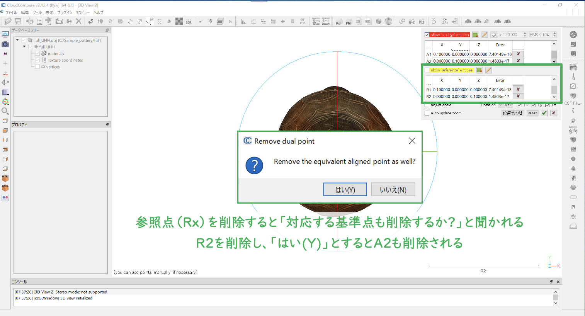Uncheck show 'to align' entities checkbox

[x=427, y=35]
